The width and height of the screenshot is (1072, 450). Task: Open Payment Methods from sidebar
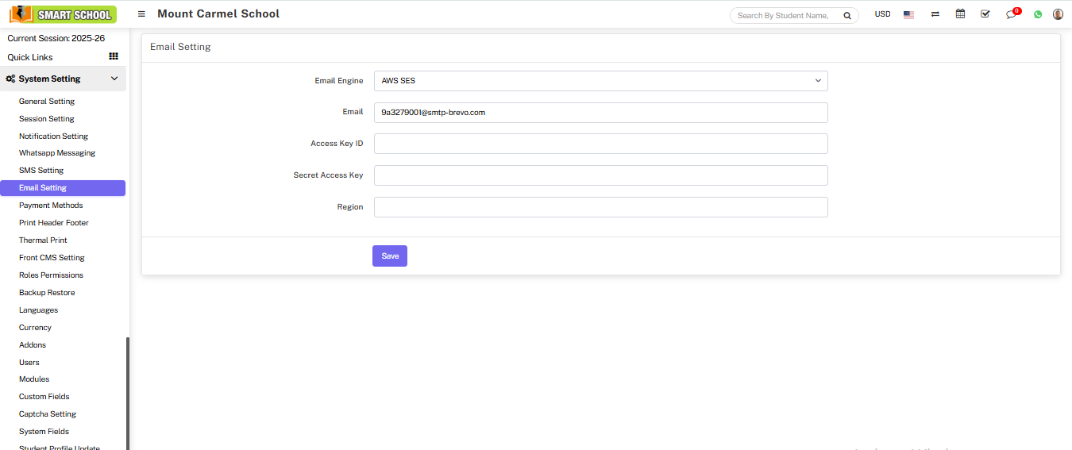[x=51, y=206]
